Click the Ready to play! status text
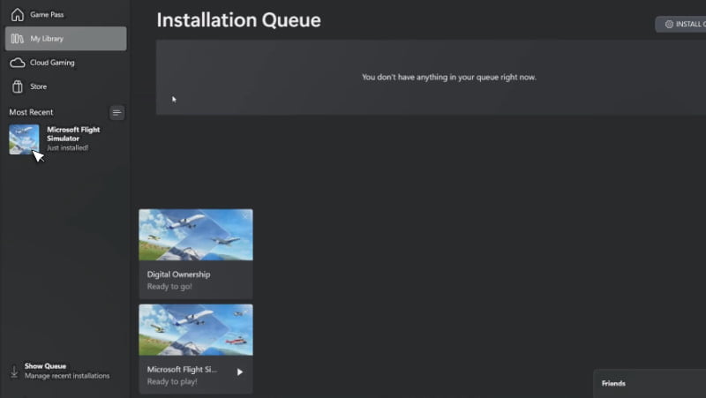Image resolution: width=706 pixels, height=398 pixels. (x=172, y=381)
